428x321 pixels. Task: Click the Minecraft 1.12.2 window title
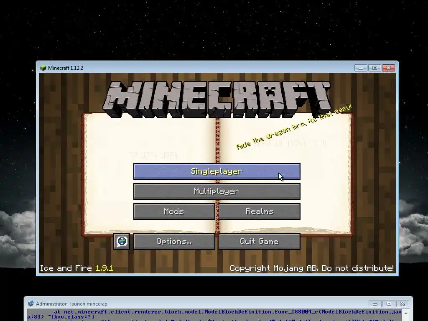pos(66,68)
